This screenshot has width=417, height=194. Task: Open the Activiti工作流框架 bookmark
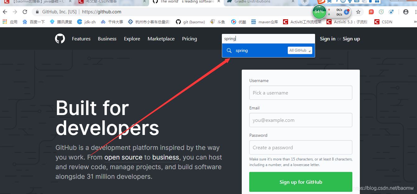pos(302,22)
